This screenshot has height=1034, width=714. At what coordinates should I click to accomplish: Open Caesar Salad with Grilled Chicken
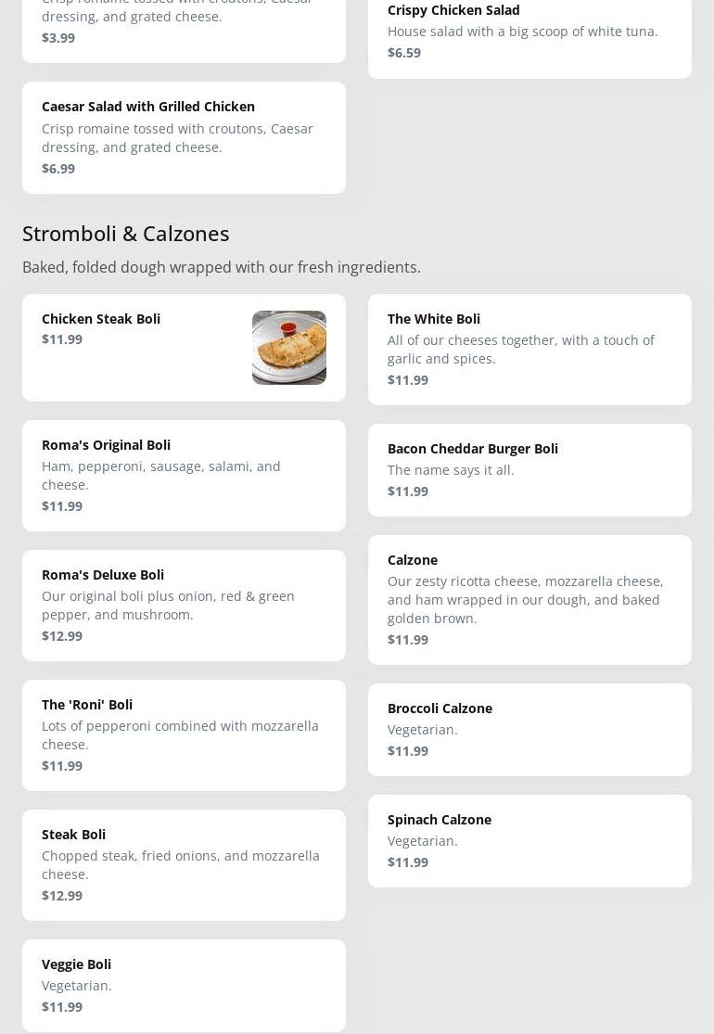(184, 137)
